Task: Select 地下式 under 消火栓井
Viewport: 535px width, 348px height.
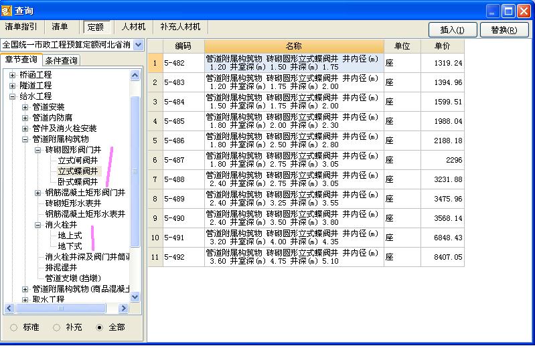Action: [70, 246]
